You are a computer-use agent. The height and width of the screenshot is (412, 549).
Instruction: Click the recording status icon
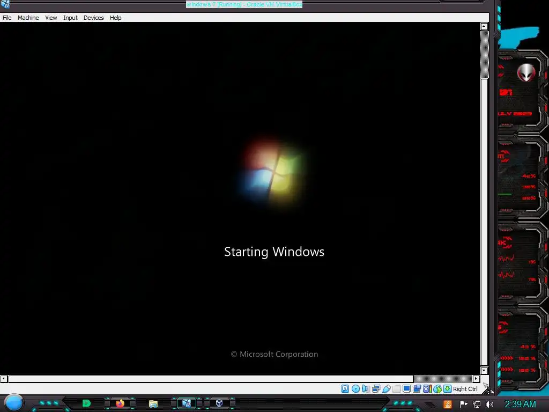click(x=417, y=388)
